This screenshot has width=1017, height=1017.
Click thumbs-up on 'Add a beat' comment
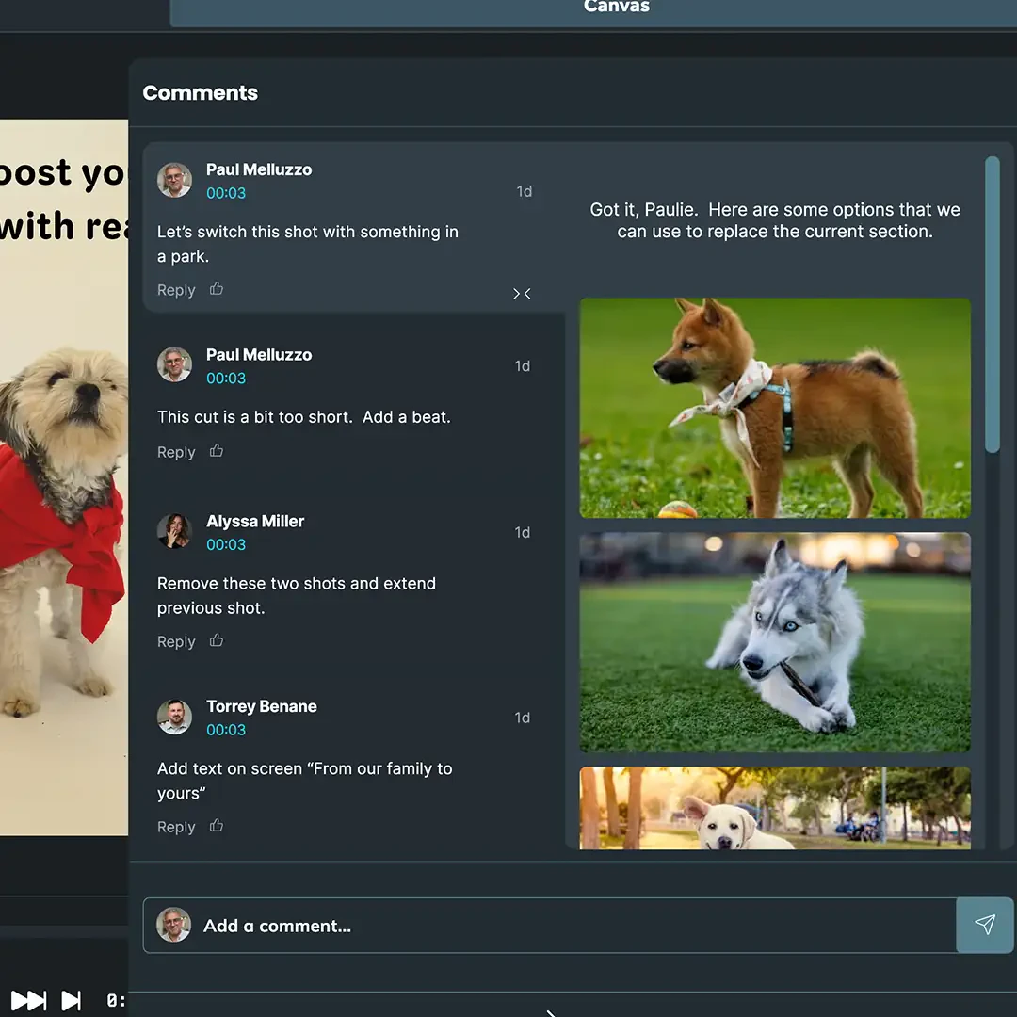[217, 451]
